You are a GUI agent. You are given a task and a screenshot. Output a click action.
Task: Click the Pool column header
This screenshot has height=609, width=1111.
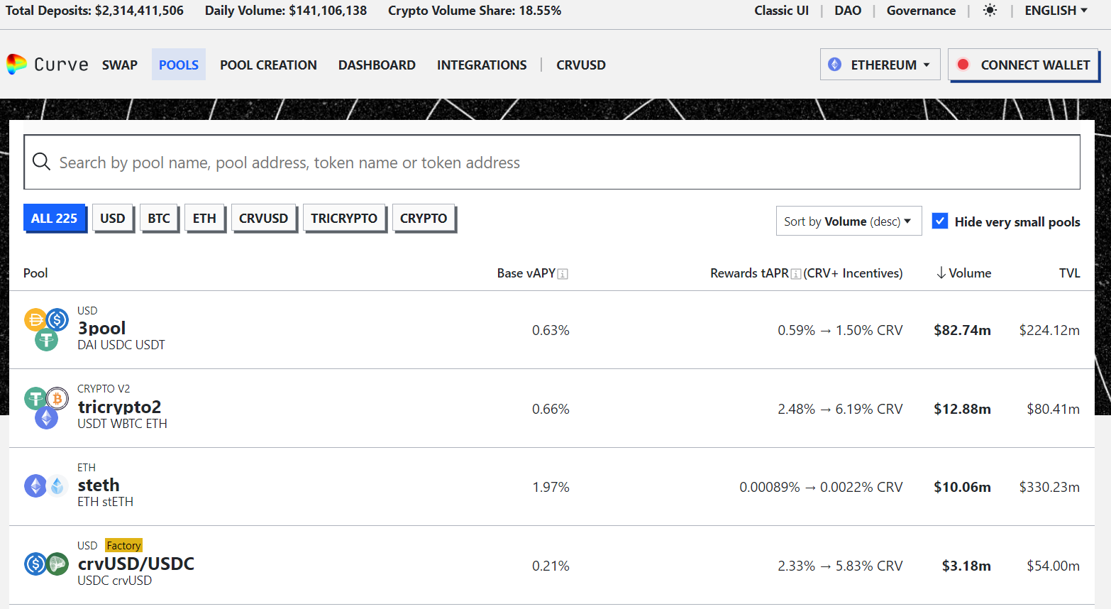pyautogui.click(x=35, y=273)
